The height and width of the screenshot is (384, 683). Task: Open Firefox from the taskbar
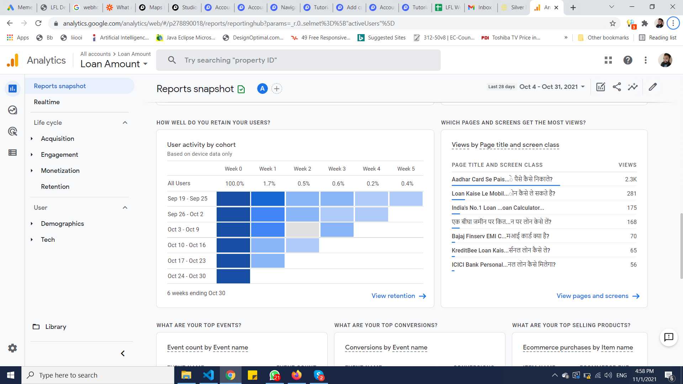pos(296,375)
